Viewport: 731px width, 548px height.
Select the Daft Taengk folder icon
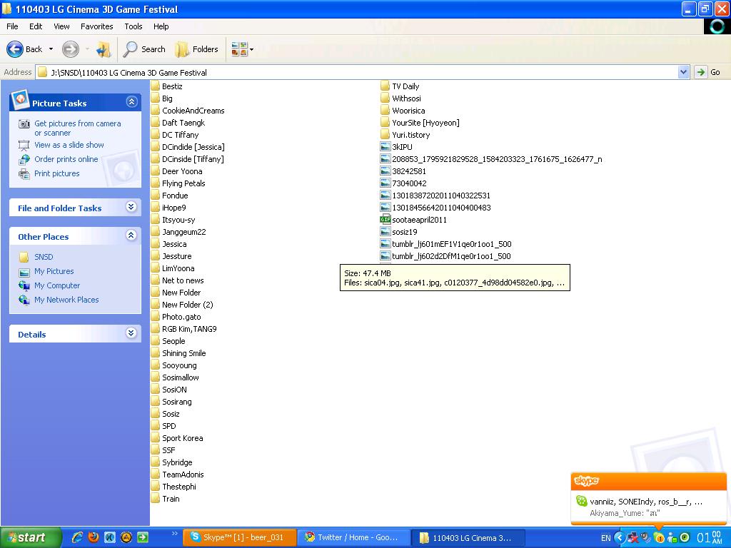coord(155,123)
